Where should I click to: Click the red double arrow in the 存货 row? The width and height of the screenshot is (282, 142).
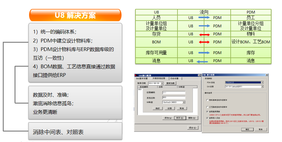coord(204,35)
